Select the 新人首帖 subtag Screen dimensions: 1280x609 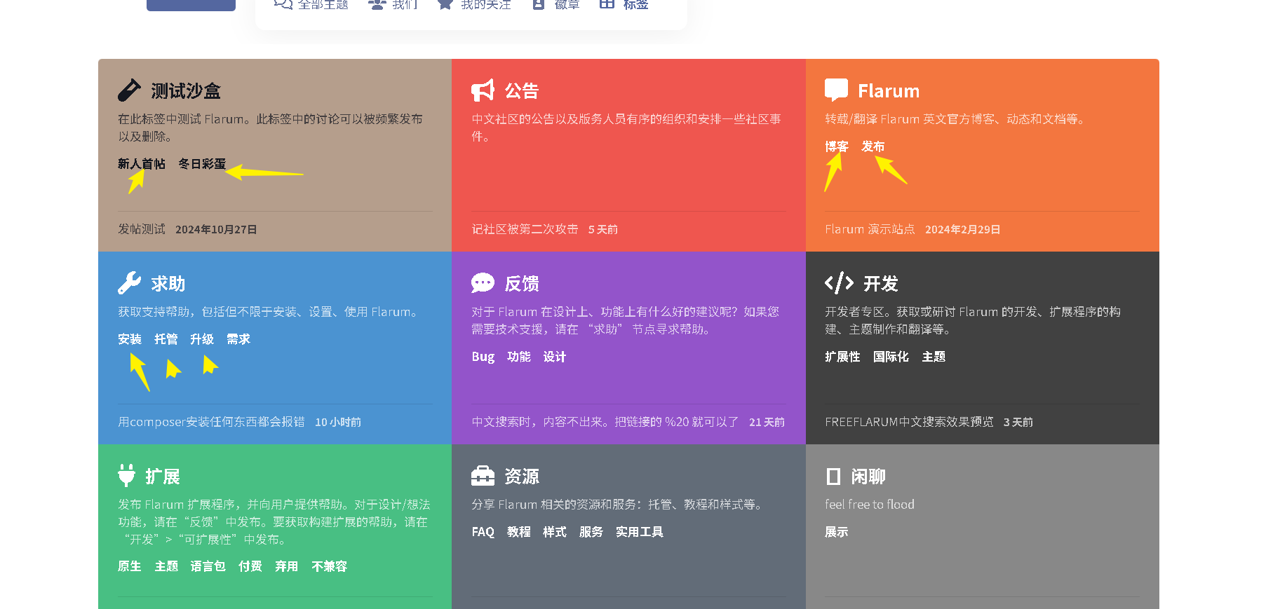pos(142,164)
